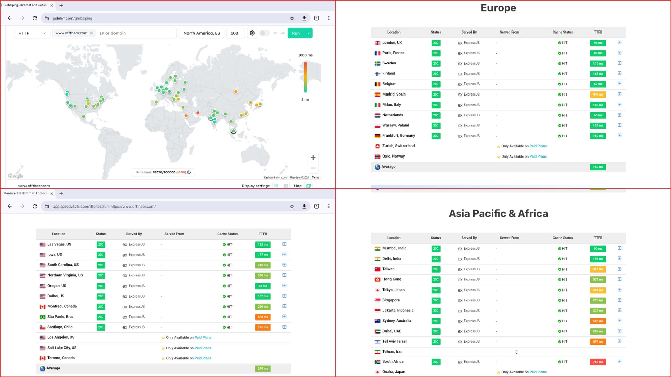The width and height of the screenshot is (671, 377).
Task: Open Globalping measurement settings gear
Action: [252, 33]
